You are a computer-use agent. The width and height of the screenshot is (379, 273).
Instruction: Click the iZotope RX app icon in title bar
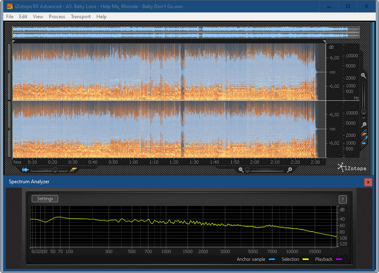click(10, 6)
